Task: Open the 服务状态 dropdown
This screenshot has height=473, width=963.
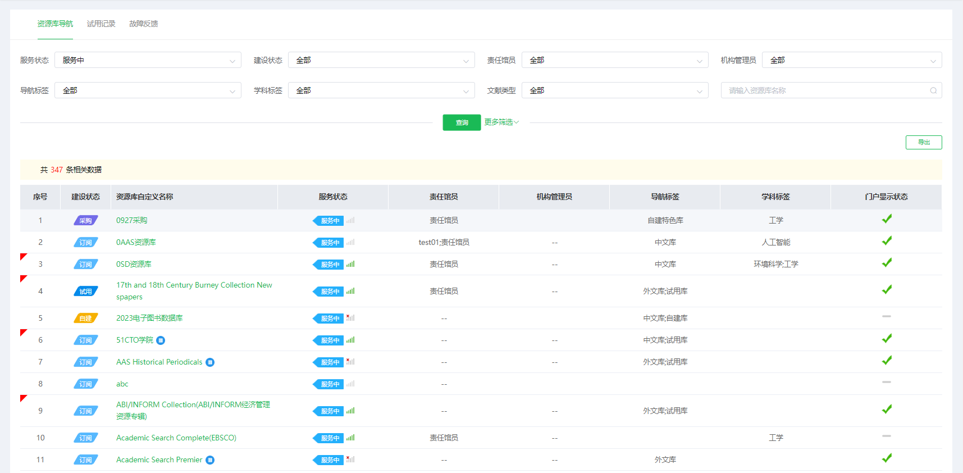Action: pos(148,60)
